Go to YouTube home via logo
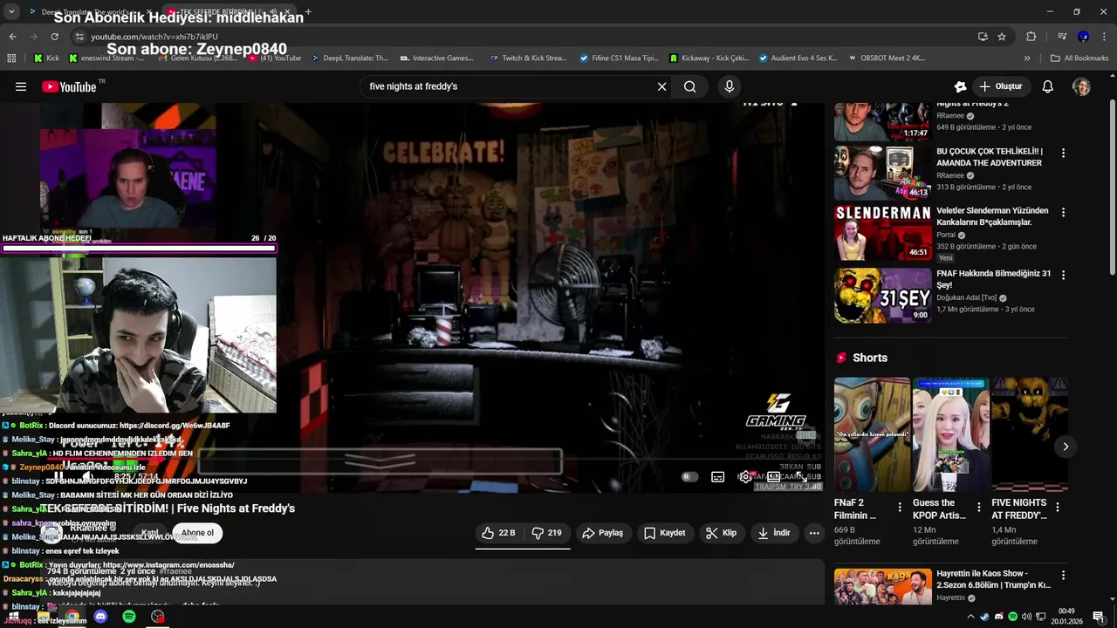Viewport: 1117px width, 628px height. (69, 86)
